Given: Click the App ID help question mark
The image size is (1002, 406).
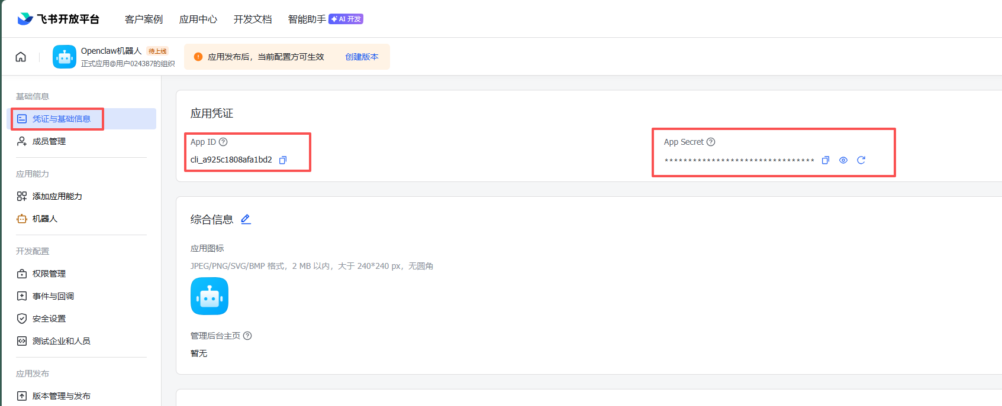Looking at the screenshot, I should click(223, 142).
